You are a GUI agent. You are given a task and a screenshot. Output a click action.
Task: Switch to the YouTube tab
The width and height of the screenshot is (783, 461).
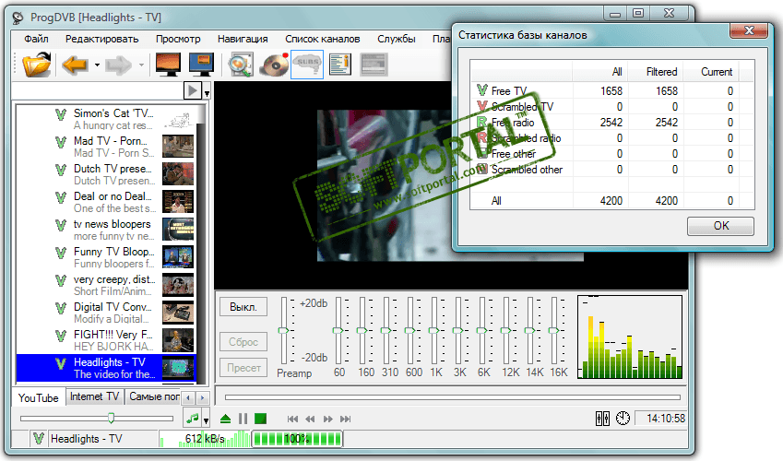39,398
